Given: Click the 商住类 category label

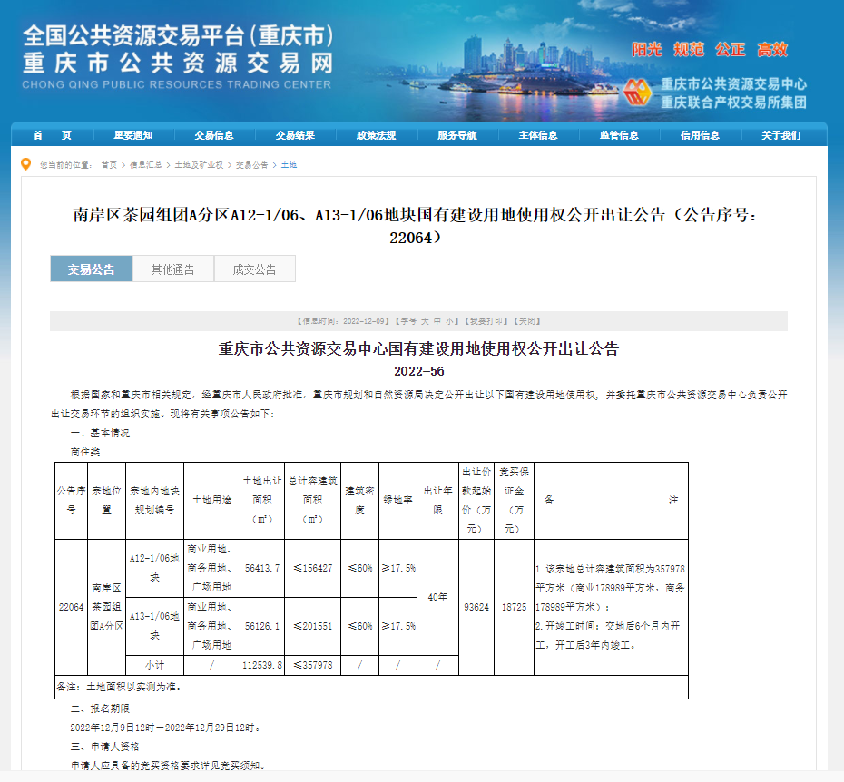Looking at the screenshot, I should 85,452.
